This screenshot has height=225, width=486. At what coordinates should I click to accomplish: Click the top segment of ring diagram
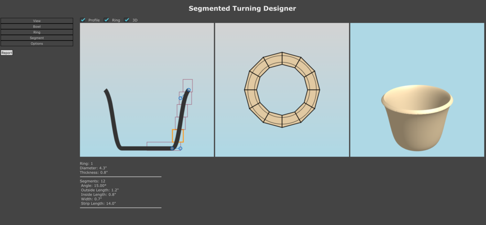pyautogui.click(x=282, y=57)
